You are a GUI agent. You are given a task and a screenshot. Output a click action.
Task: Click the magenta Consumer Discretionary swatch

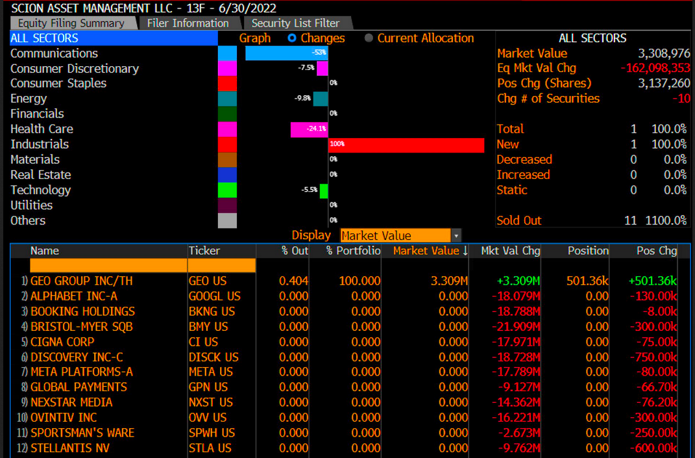227,69
